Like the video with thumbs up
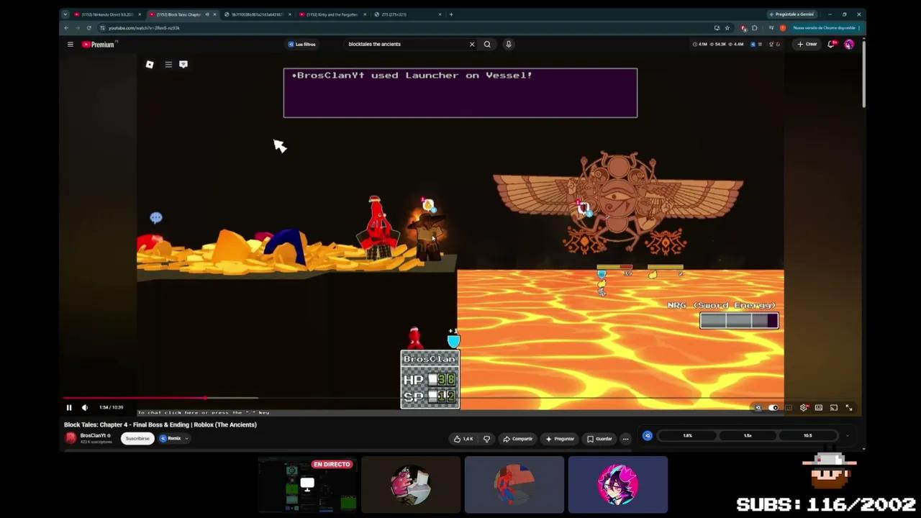The width and height of the screenshot is (921, 518). coord(463,439)
